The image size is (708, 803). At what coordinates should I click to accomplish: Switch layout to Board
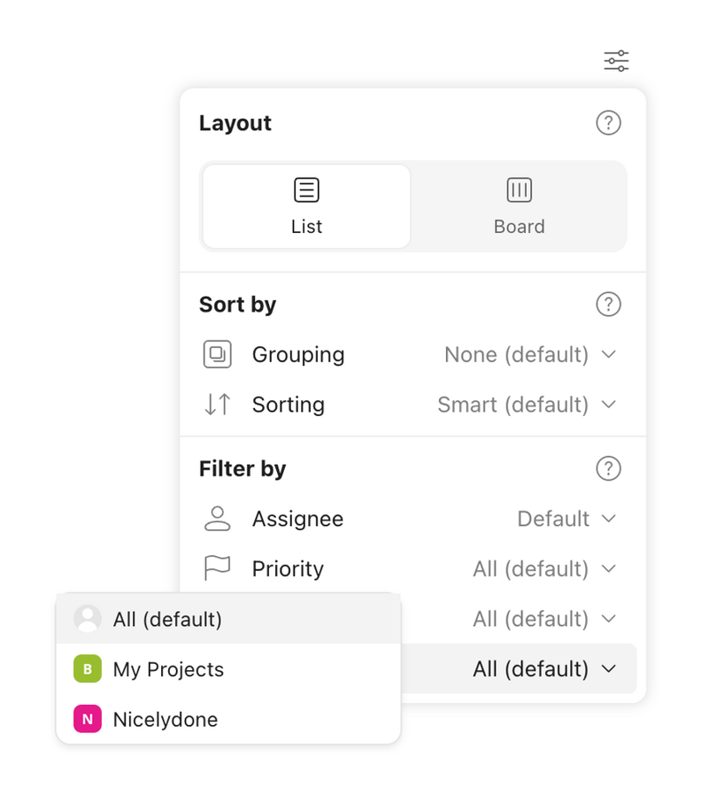[519, 206]
